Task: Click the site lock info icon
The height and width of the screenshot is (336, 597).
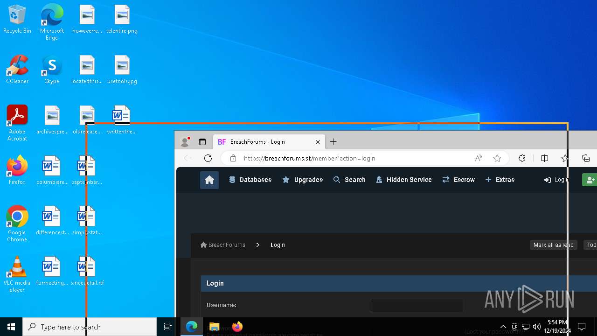Action: pyautogui.click(x=233, y=158)
